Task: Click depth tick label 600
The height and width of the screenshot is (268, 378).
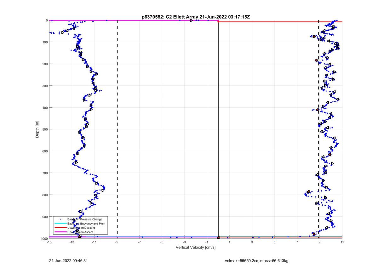Action: coord(45,151)
